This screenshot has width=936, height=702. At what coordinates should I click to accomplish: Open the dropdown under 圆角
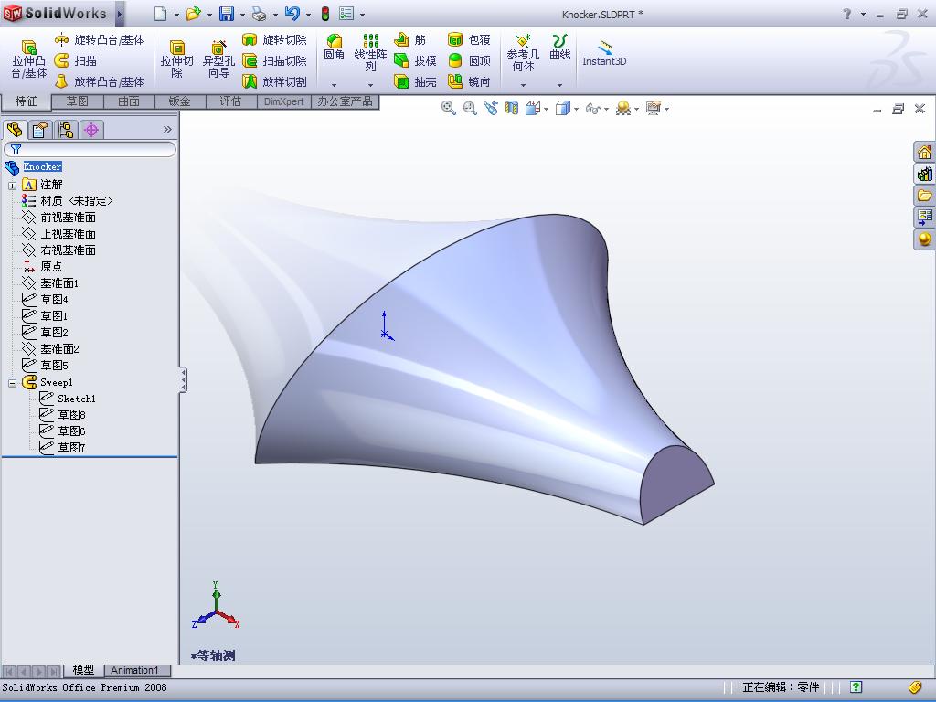334,85
